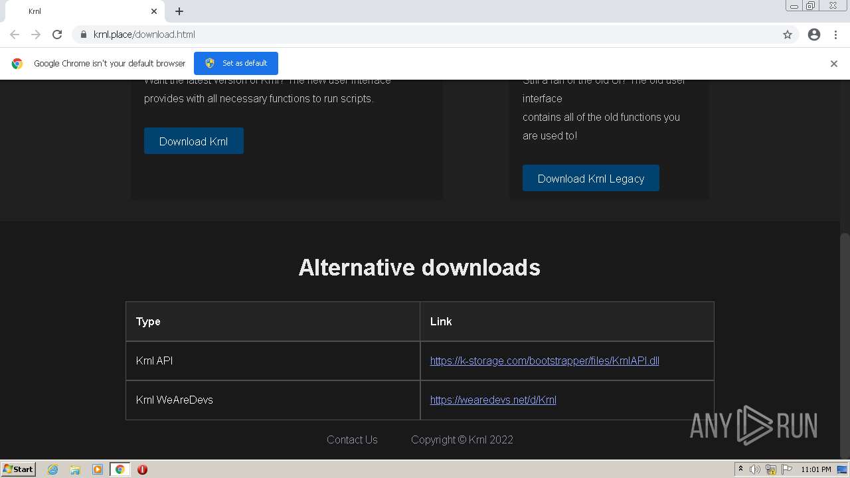The width and height of the screenshot is (850, 478).
Task: Click the browser forward arrow
Action: pyautogui.click(x=36, y=35)
